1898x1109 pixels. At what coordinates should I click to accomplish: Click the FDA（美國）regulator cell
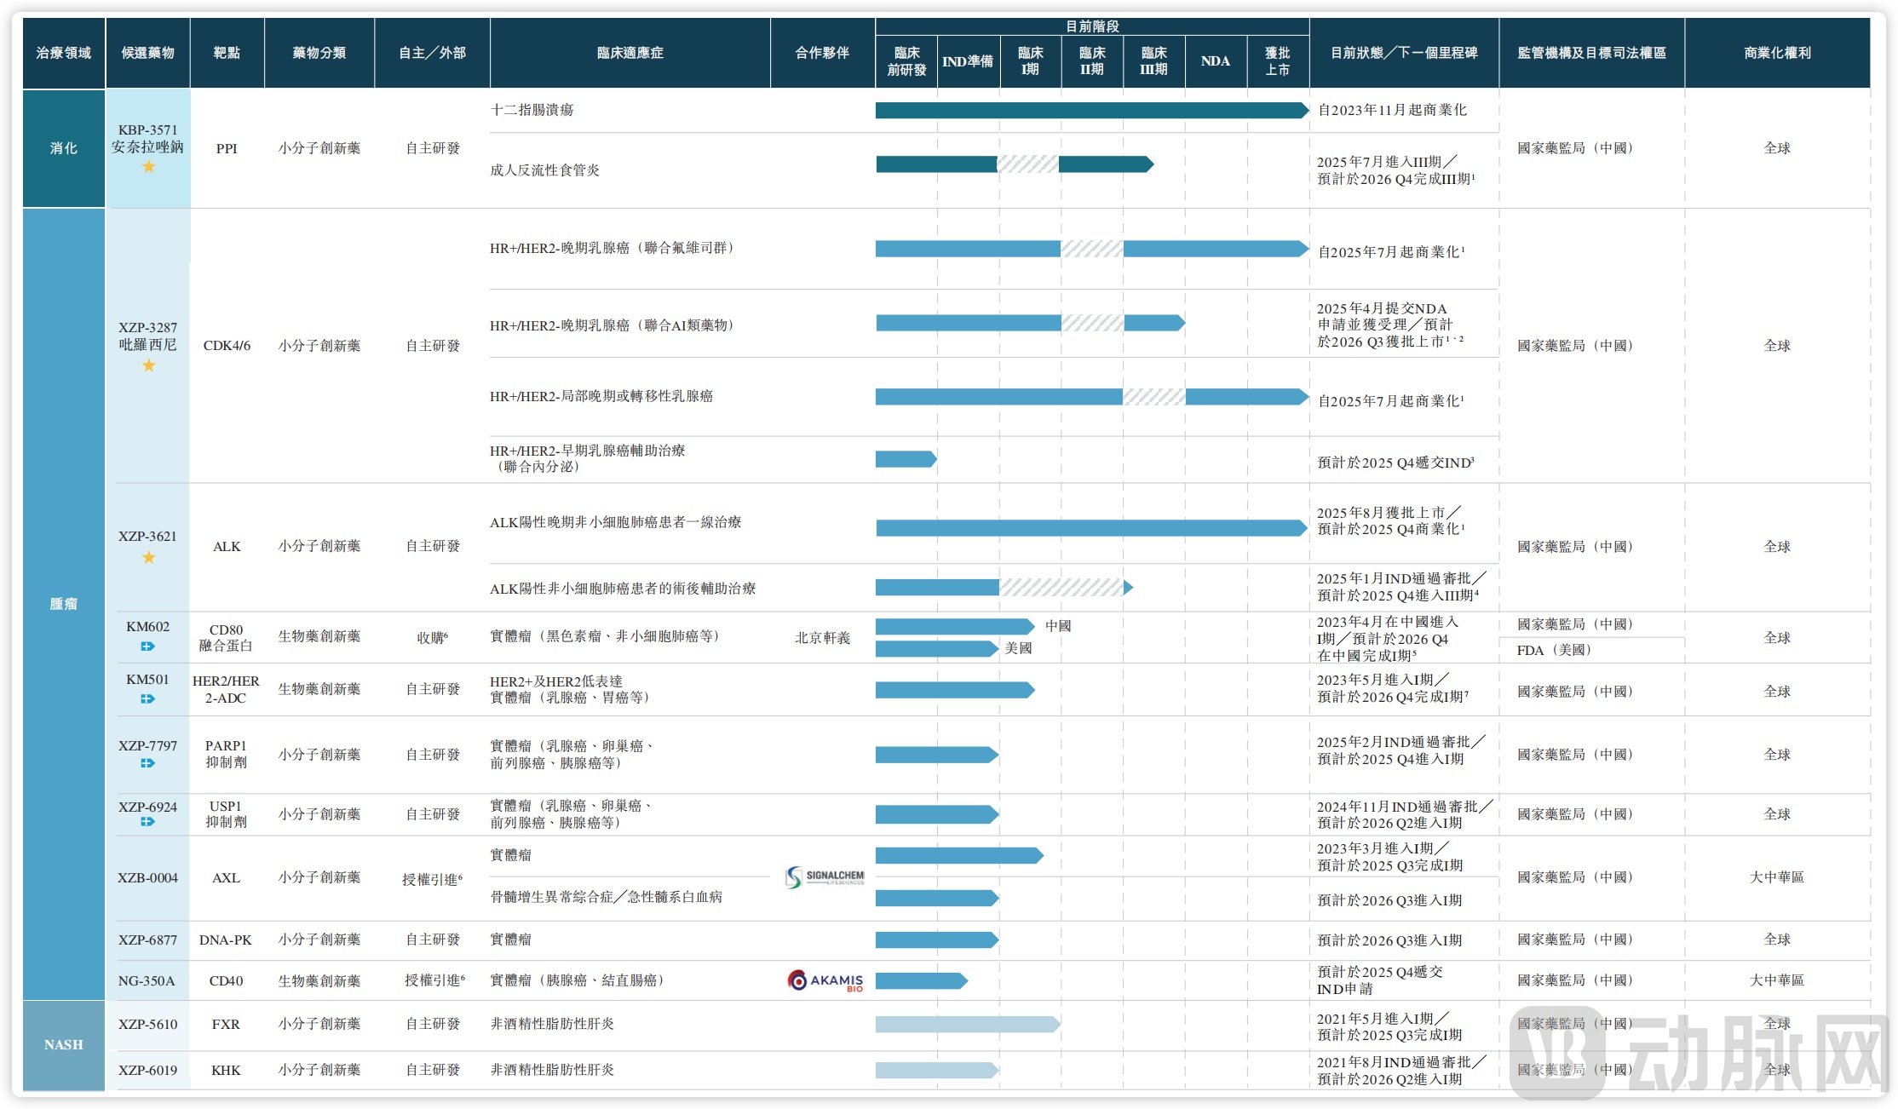point(1553,650)
